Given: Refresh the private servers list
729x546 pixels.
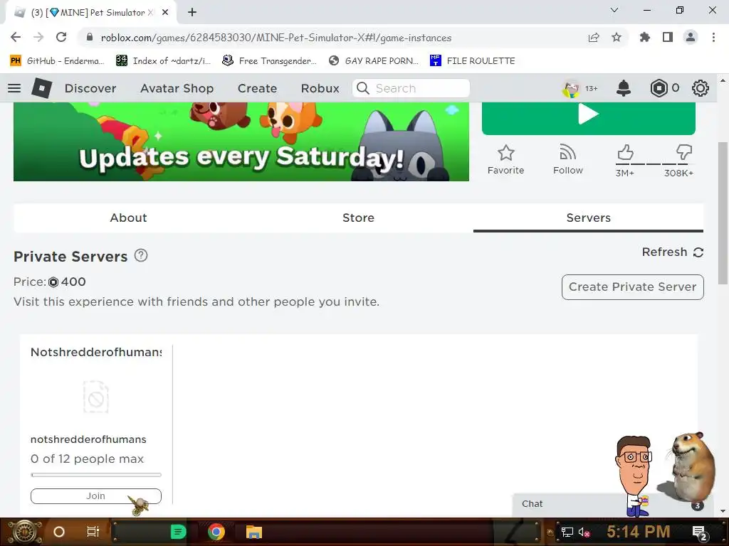Looking at the screenshot, I should point(672,252).
